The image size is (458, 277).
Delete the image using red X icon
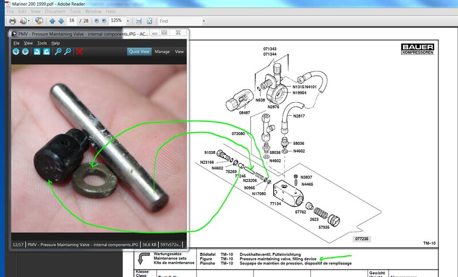click(x=80, y=52)
